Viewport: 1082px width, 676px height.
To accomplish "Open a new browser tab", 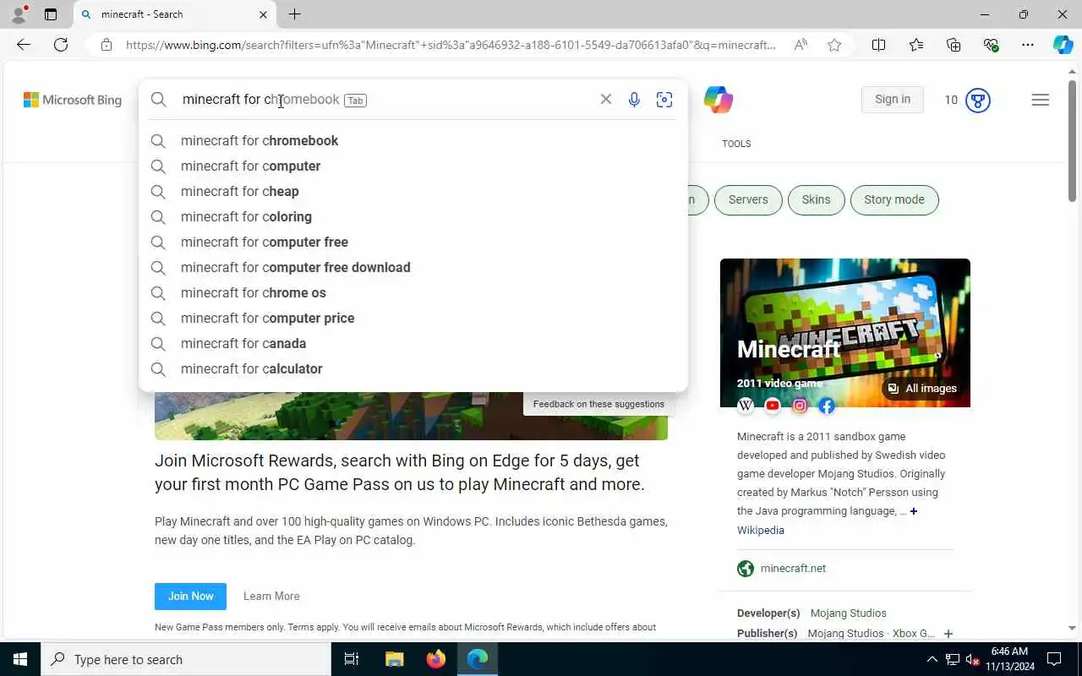I will 294,14.
